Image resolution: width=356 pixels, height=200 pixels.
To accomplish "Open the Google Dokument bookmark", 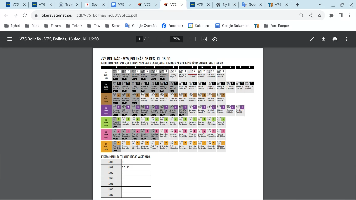I will pyautogui.click(x=232, y=26).
